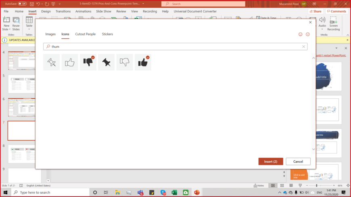The width and height of the screenshot is (351, 197).
Task: Deselect the filled thumbs down icon
Action: click(88, 62)
